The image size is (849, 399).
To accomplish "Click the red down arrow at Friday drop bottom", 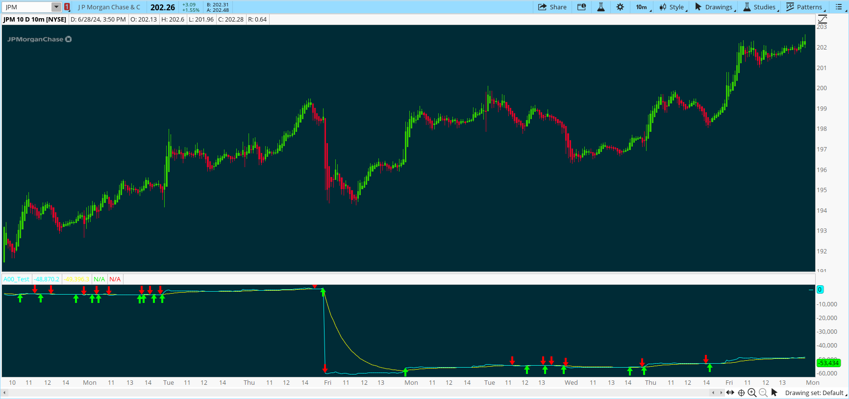I will 325,368.
